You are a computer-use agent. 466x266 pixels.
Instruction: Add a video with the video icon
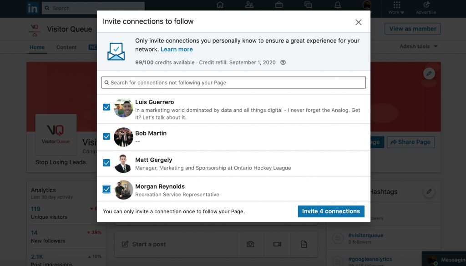click(277, 244)
